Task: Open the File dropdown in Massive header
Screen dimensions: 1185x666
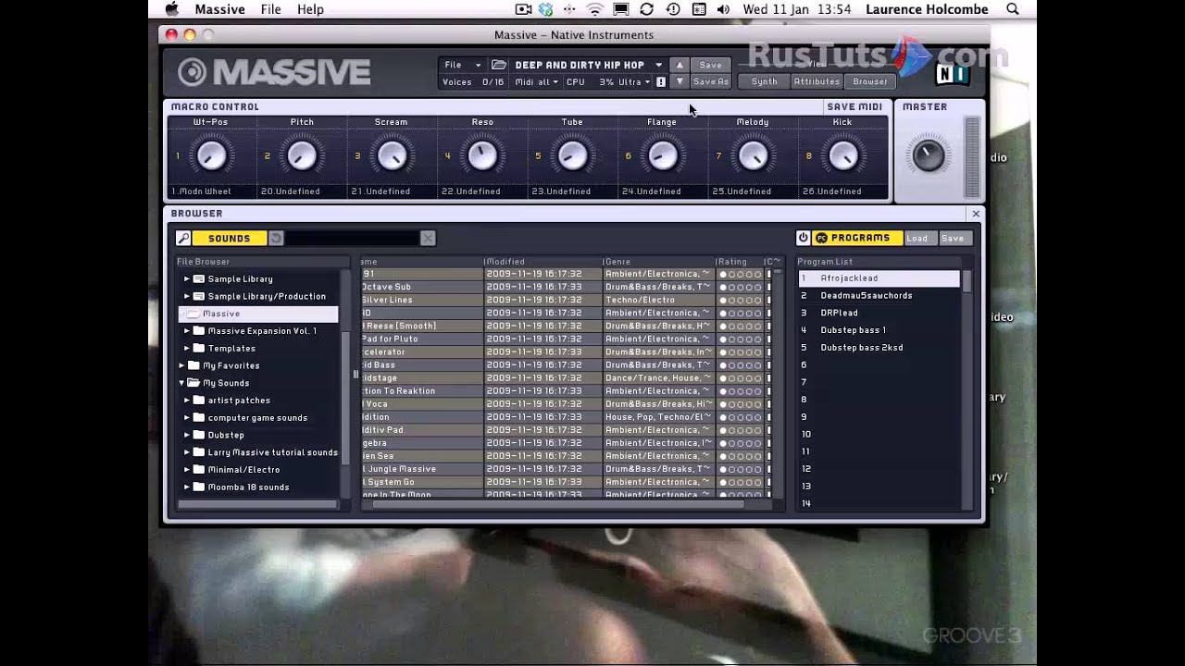Action: tap(463, 65)
